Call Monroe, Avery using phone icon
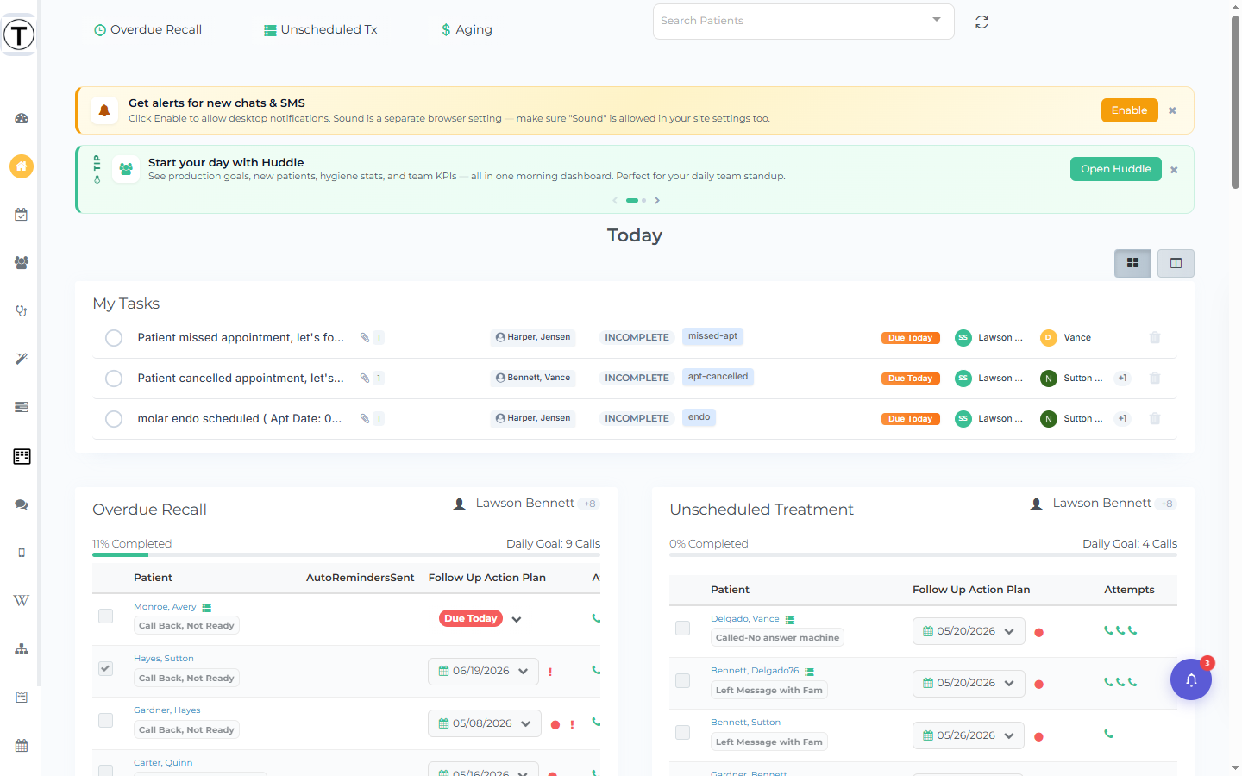This screenshot has width=1242, height=776. click(596, 618)
